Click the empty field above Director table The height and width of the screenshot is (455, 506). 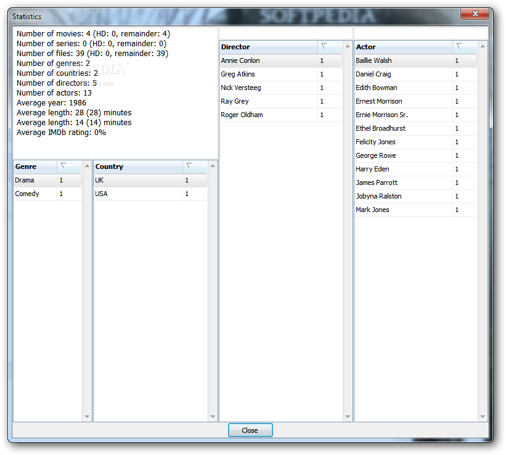coord(285,33)
